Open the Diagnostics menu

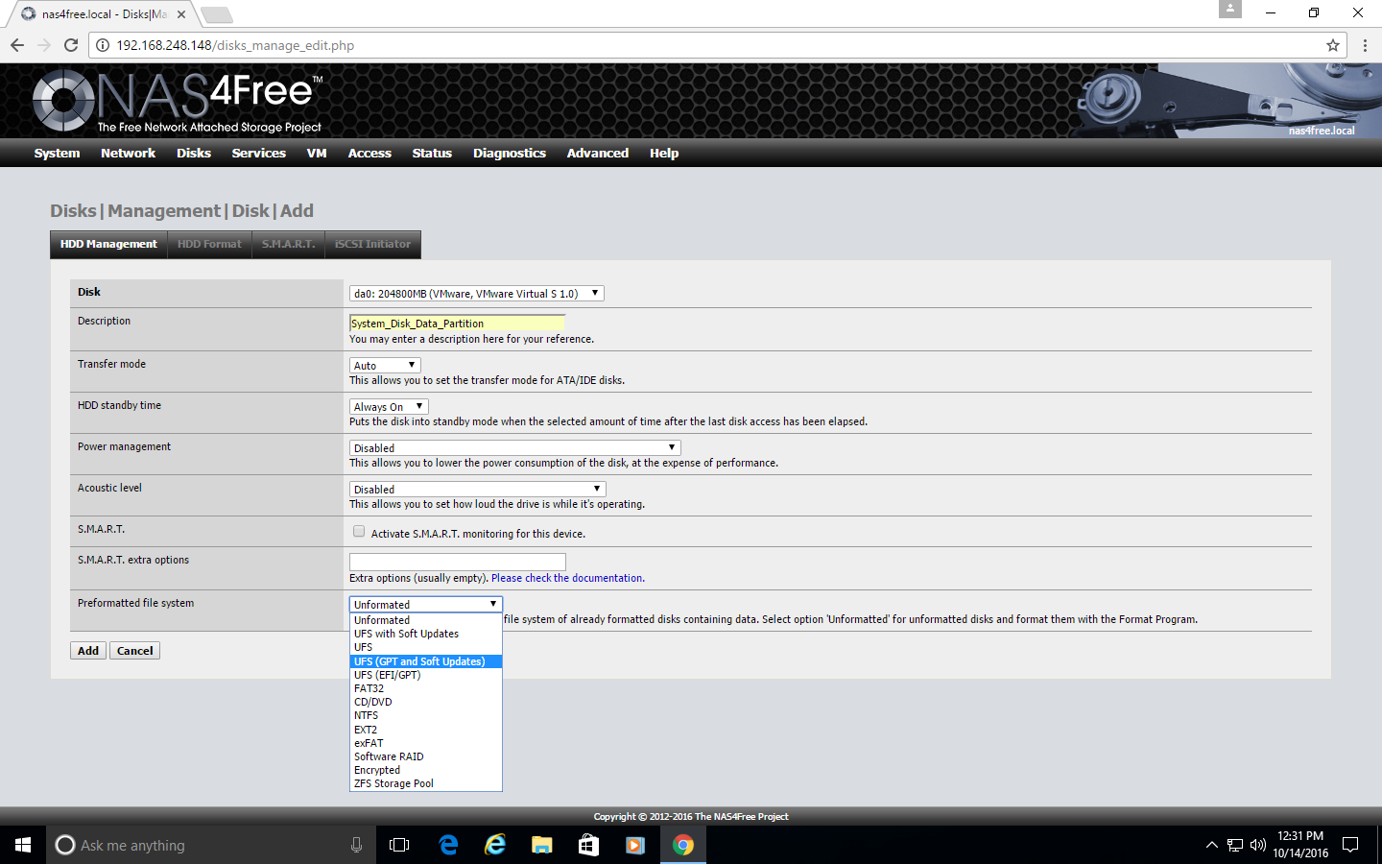click(x=509, y=153)
